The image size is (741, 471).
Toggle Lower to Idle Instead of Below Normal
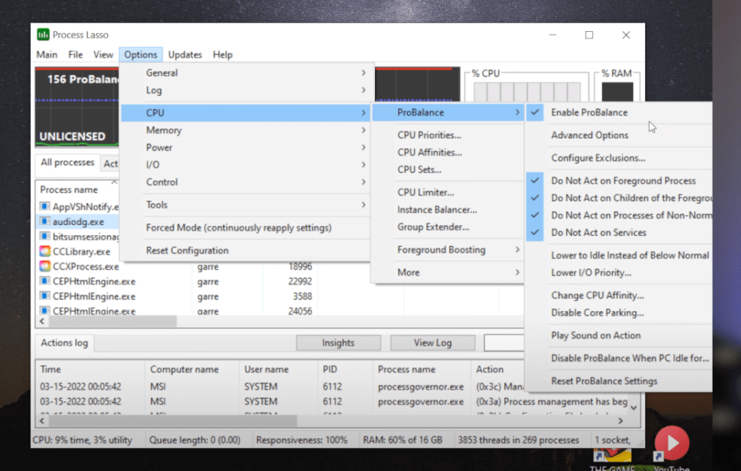click(x=619, y=255)
